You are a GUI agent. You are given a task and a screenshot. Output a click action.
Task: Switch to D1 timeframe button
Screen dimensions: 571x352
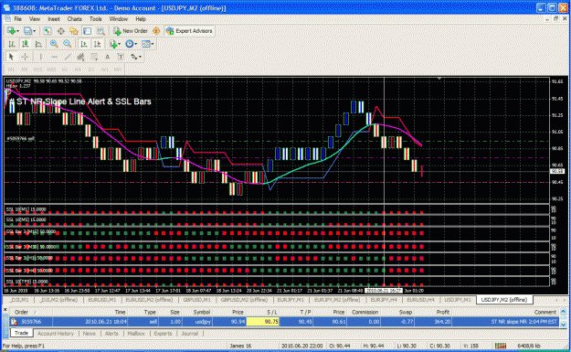click(91, 69)
